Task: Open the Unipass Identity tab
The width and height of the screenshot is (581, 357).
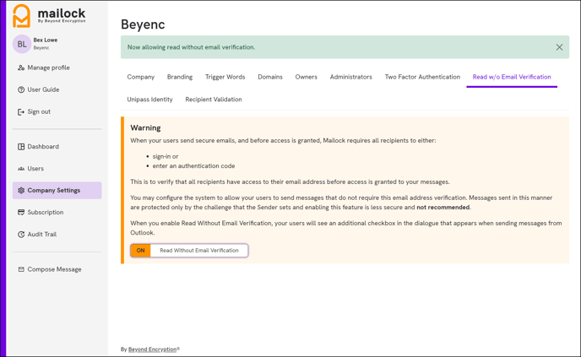Action: (x=149, y=100)
